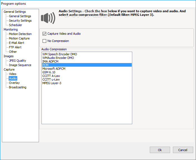Select the PCM compression entry
Screen dimensions: 196x160
[87, 65]
